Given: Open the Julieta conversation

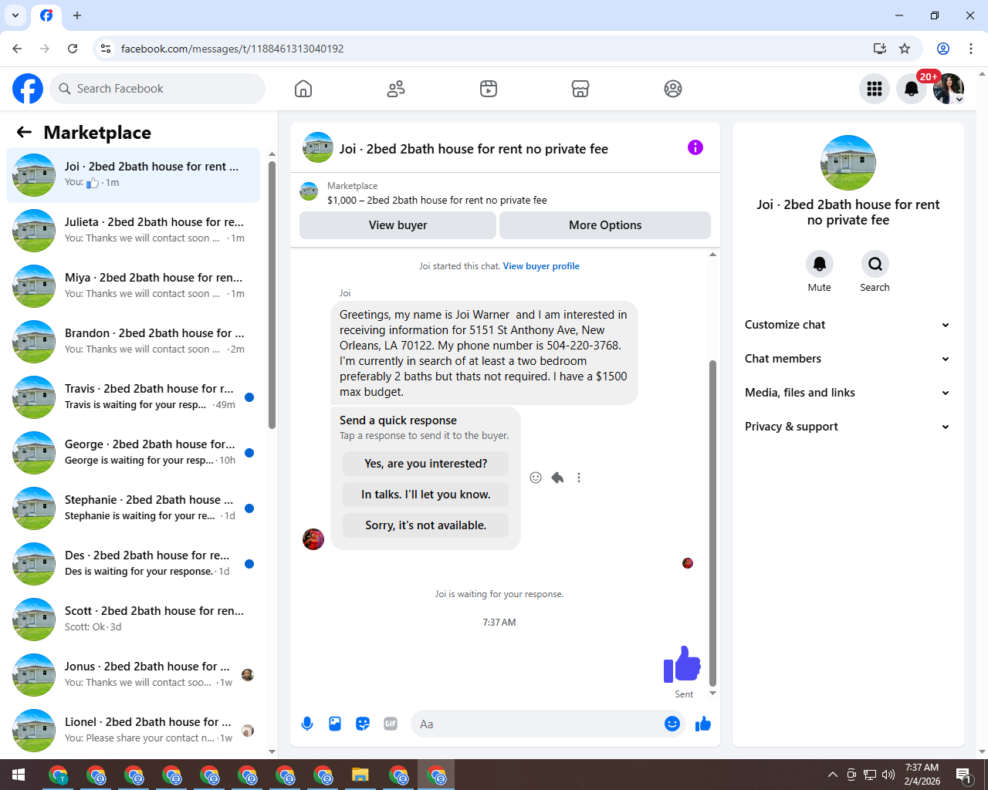Looking at the screenshot, I should 133,231.
